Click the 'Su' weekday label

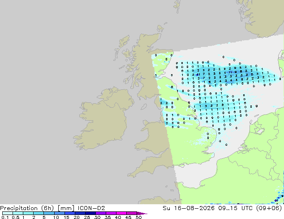click(166, 208)
